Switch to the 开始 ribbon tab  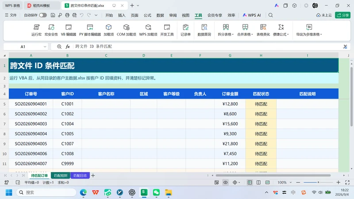[109, 15]
